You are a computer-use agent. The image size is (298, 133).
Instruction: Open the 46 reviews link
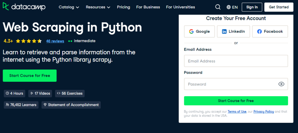coord(55,41)
